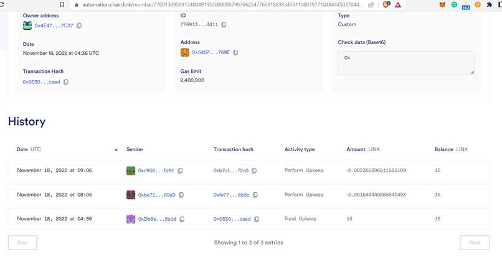
Task: Click the Amount LINK column header
Action: tap(363, 149)
